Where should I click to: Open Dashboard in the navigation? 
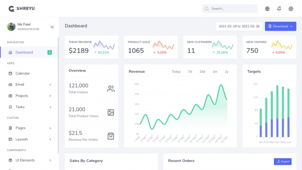tap(29, 52)
